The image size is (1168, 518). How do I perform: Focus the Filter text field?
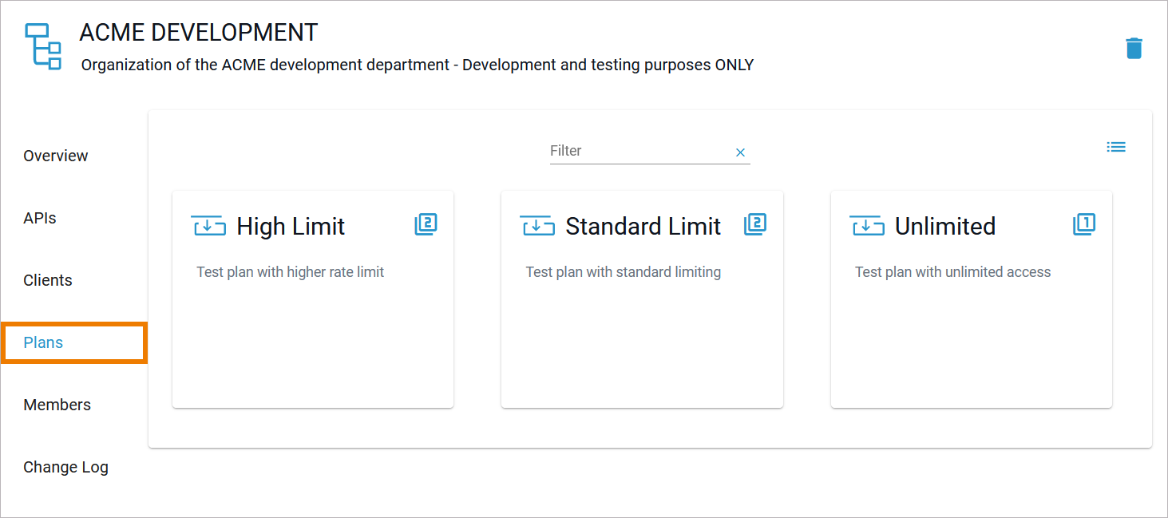tap(639, 151)
